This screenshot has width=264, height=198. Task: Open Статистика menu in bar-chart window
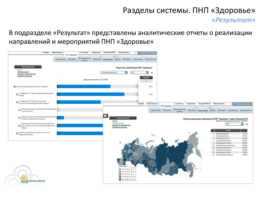[x=84, y=53]
